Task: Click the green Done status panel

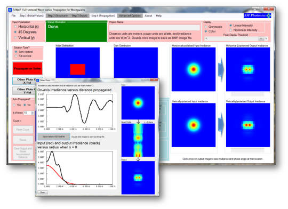Action: (76, 31)
